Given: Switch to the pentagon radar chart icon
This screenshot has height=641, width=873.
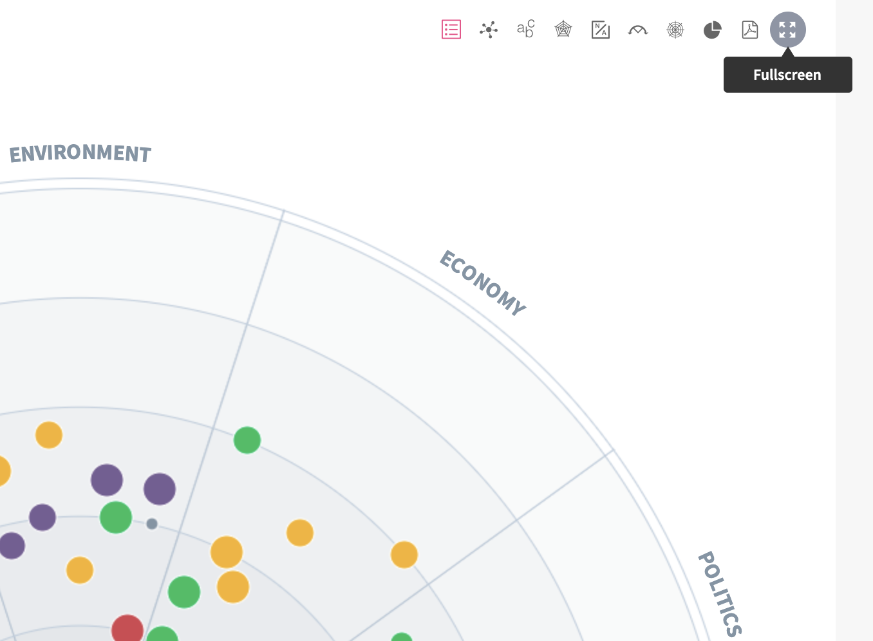Looking at the screenshot, I should click(563, 30).
